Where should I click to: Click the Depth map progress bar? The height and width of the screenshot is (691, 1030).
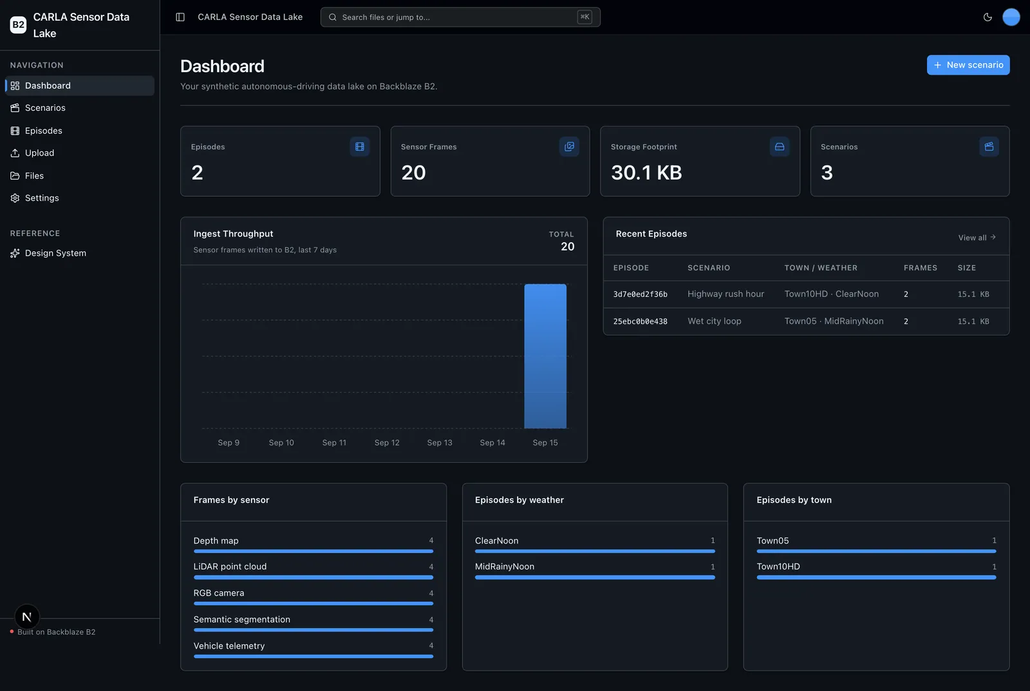point(314,551)
